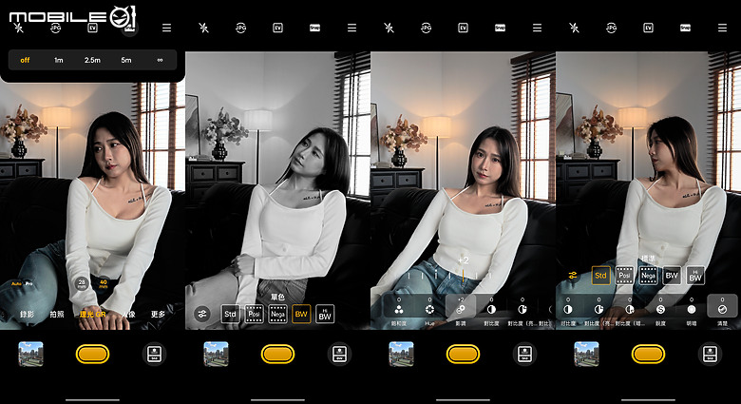Select orange-highlighted Std filter
The width and height of the screenshot is (741, 404).
click(600, 276)
